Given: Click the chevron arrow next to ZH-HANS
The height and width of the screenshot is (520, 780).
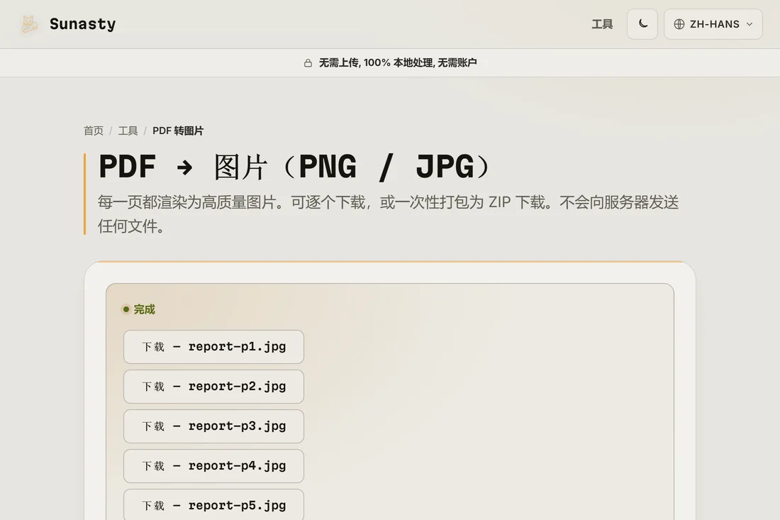Looking at the screenshot, I should tap(750, 24).
